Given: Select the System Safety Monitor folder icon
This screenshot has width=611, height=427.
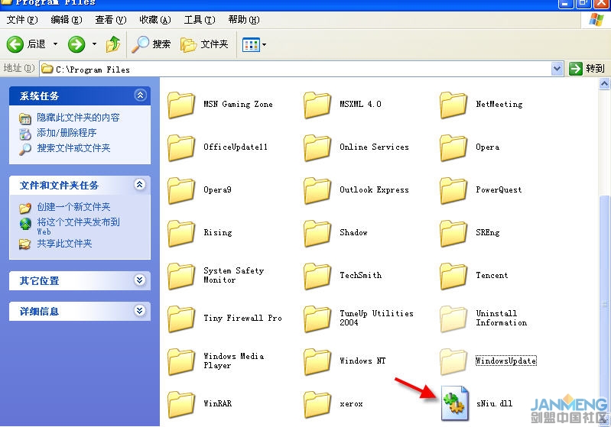Looking at the screenshot, I should point(181,277).
